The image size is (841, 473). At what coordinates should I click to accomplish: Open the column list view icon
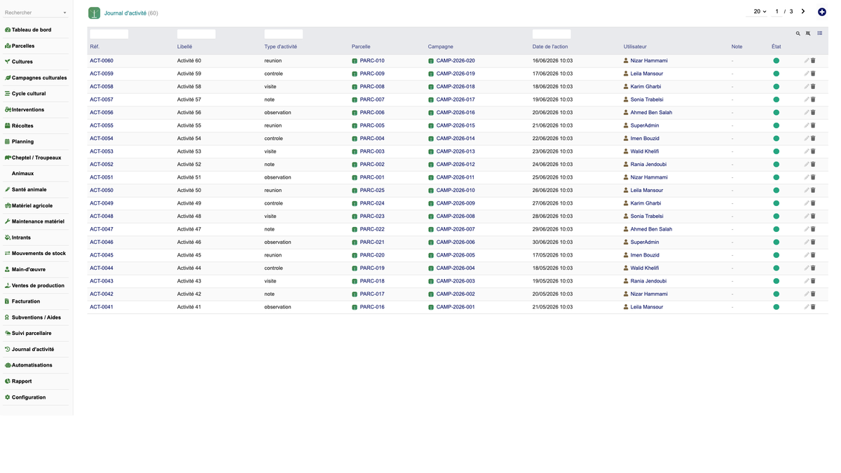coord(819,34)
